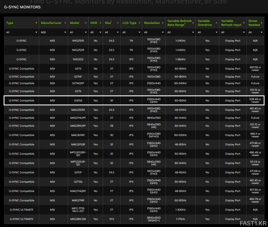This screenshot has height=227, width=268.
Task: Open the HDR filter dropdown
Action: tap(96, 32)
